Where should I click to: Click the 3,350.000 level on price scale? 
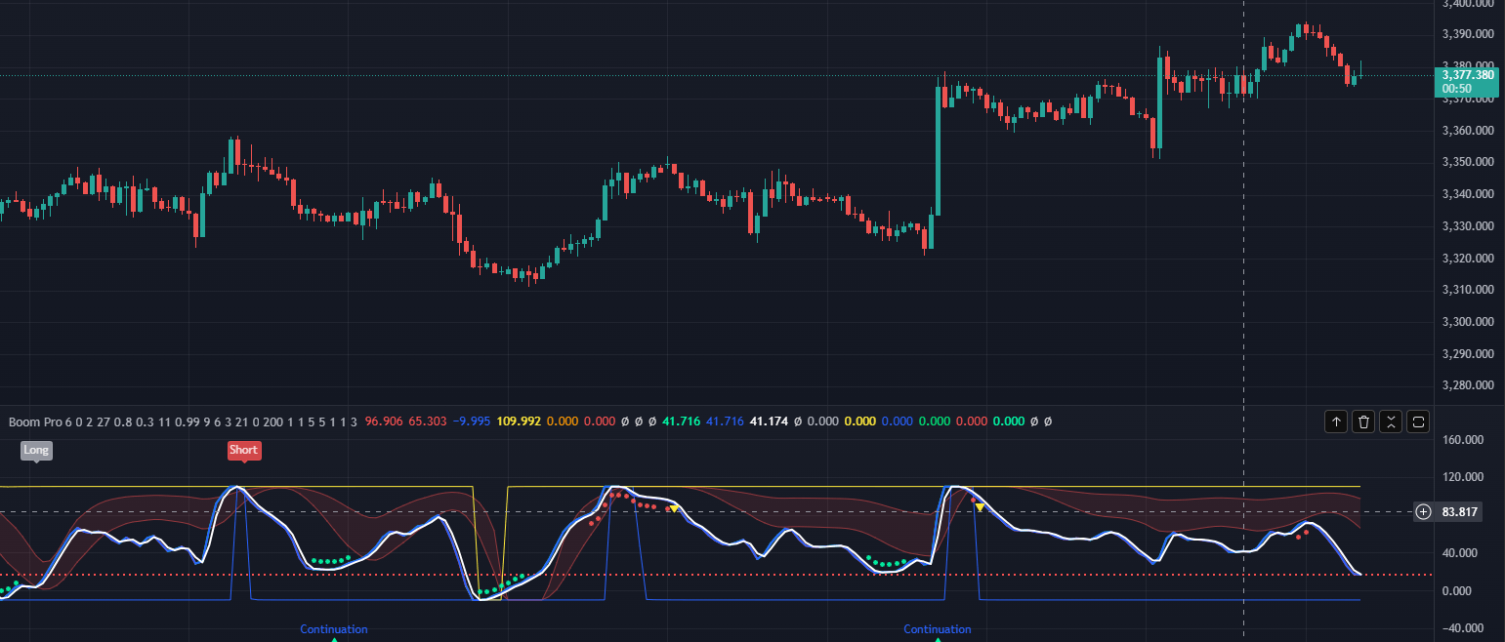[1468, 162]
